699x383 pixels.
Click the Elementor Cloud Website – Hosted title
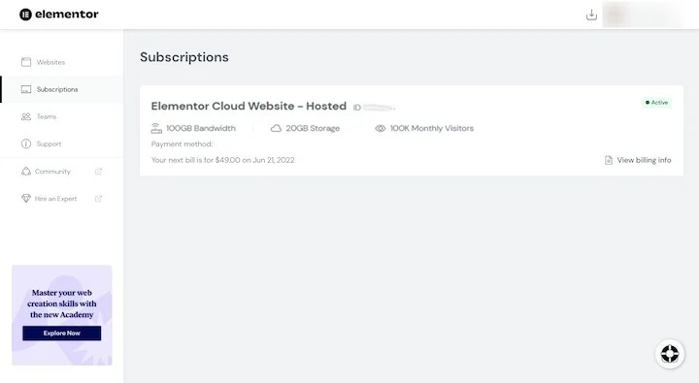pos(249,107)
